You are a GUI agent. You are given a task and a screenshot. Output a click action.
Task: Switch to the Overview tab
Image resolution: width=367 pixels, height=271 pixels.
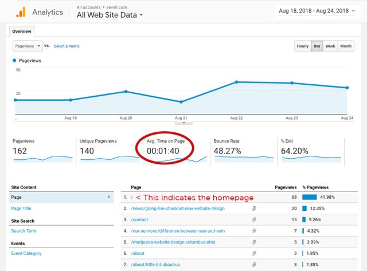[x=22, y=32]
